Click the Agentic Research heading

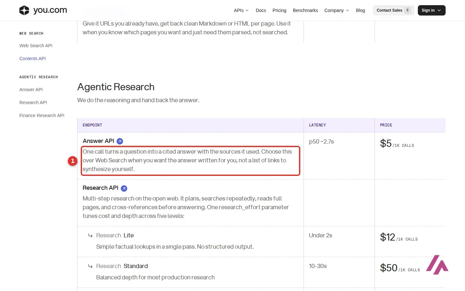pyautogui.click(x=116, y=87)
